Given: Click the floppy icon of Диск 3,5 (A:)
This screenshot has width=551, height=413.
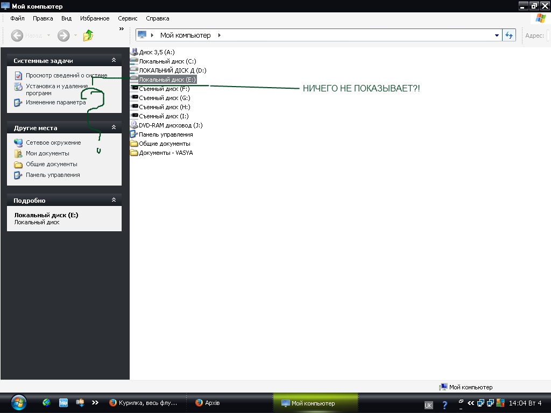Looking at the screenshot, I should pos(134,52).
